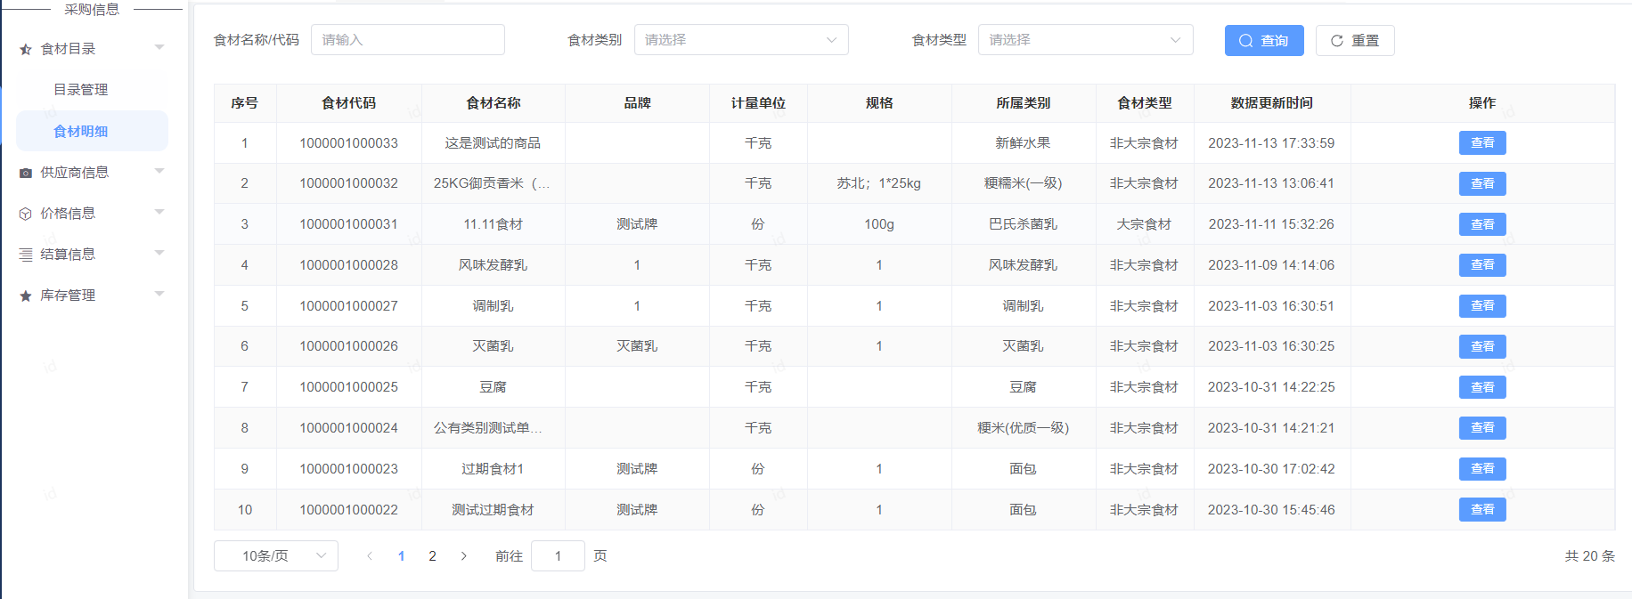Open the 结算信息 menu

pyautogui.click(x=92, y=255)
